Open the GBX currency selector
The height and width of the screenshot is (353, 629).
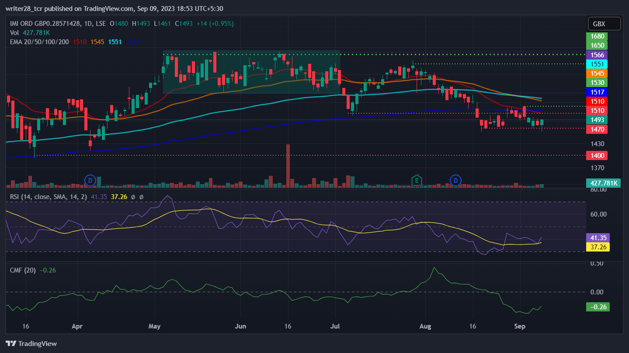tap(605, 24)
